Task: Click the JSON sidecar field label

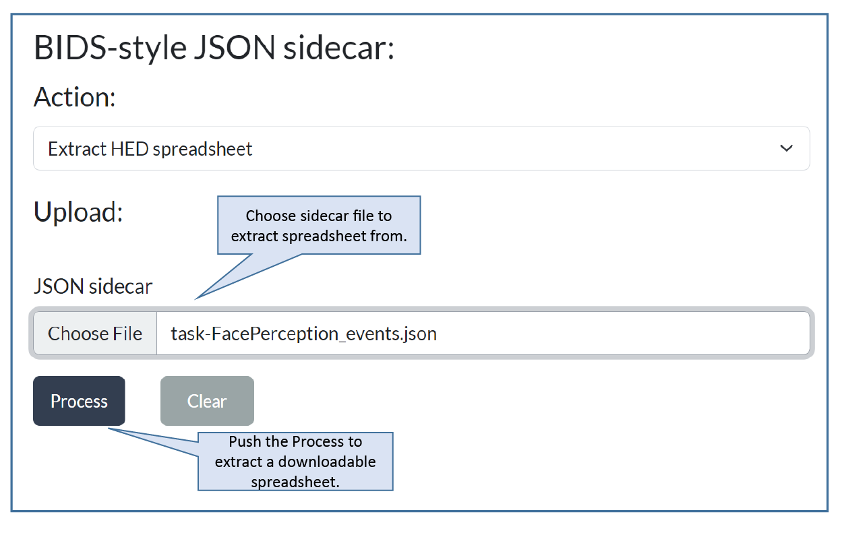Action: point(93,286)
